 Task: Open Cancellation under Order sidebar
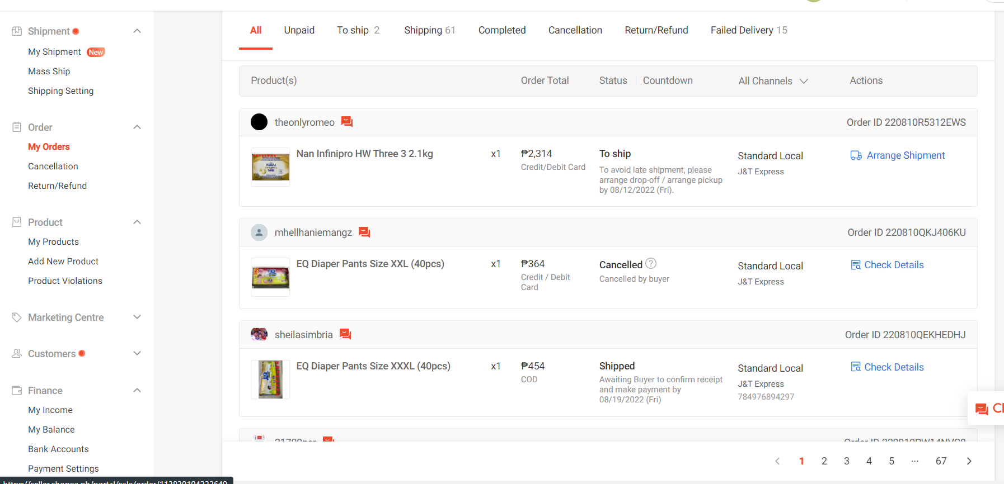coord(53,167)
